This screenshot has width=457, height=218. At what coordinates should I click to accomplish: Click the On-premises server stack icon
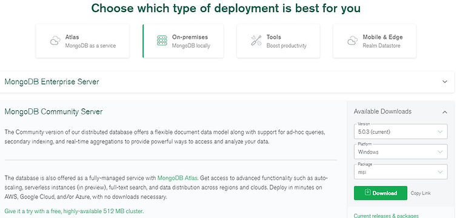[x=162, y=41]
